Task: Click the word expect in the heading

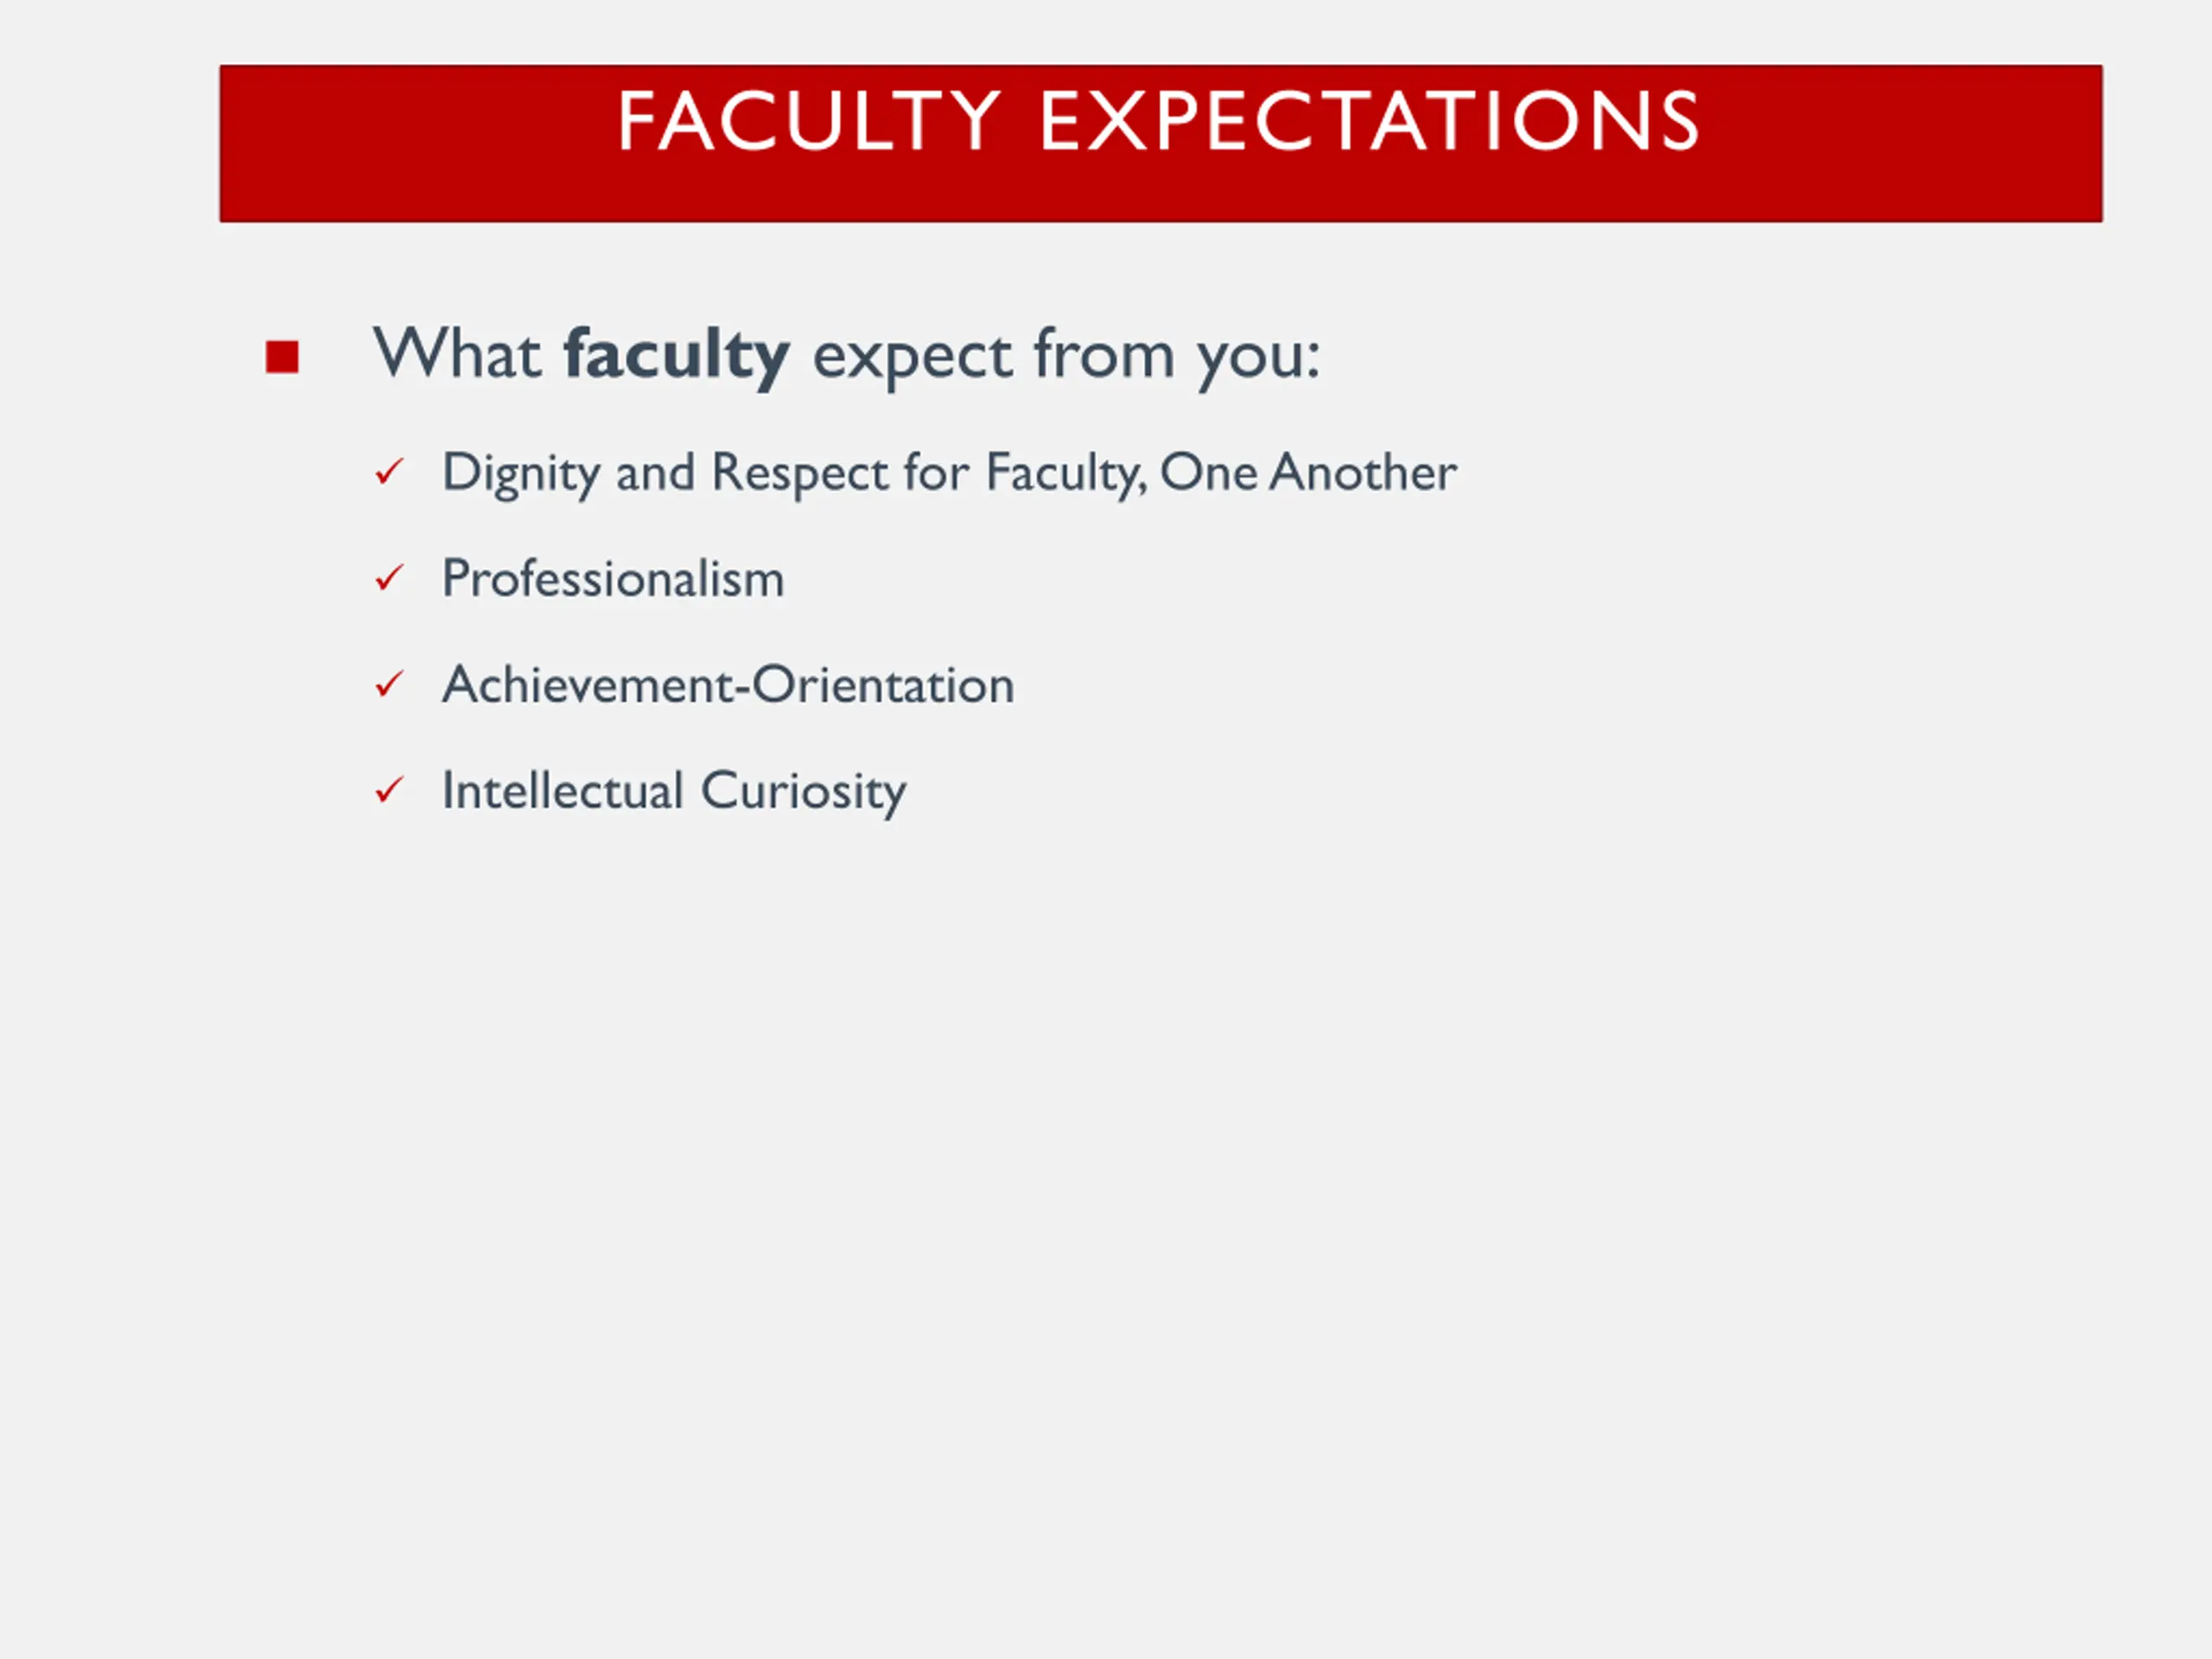Action: pos(913,358)
